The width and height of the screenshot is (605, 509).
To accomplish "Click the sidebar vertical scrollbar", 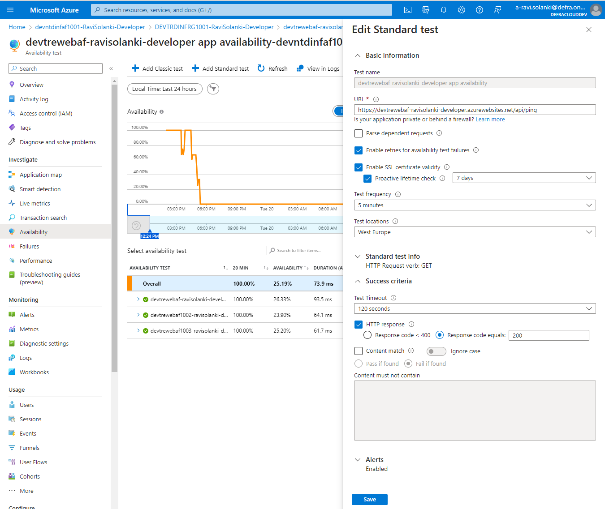I will click(114, 227).
